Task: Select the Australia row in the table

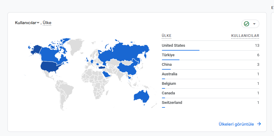Action: click(211, 74)
